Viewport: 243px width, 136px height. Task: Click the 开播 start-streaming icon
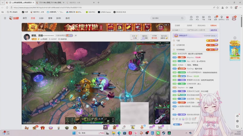[209, 18]
